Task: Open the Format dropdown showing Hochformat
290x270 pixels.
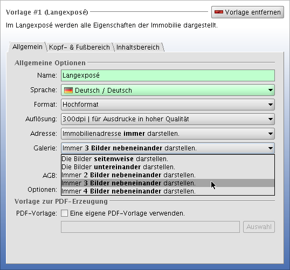Action: point(168,105)
